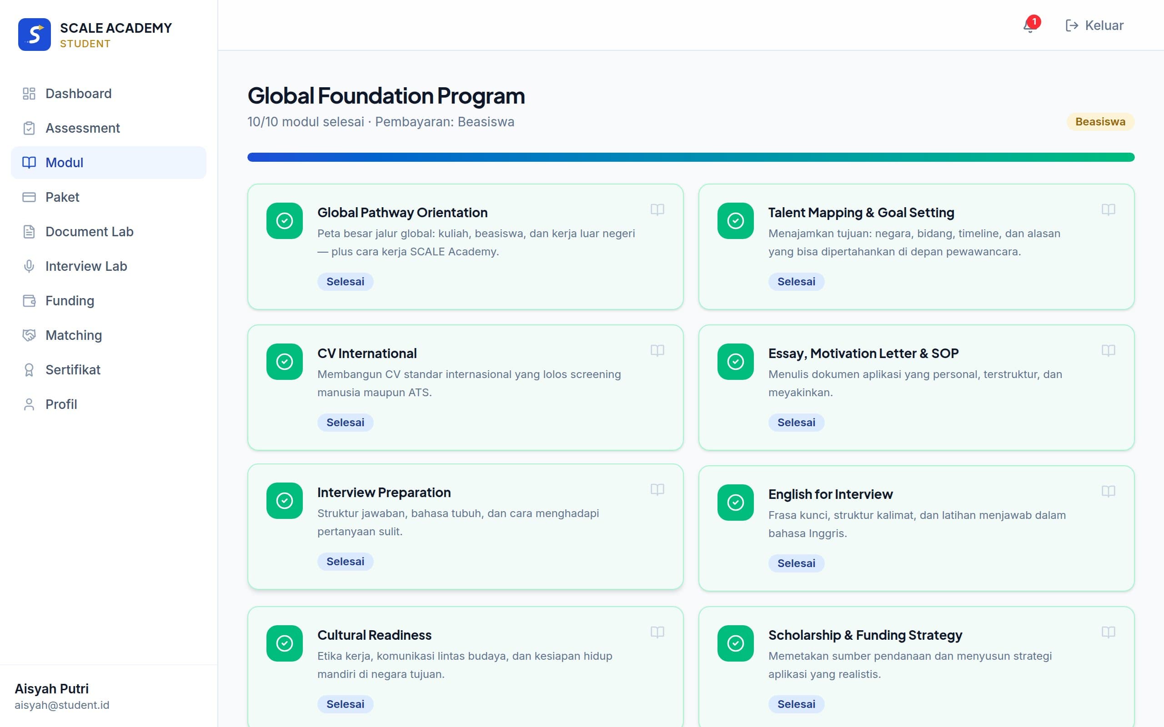Click green check icon on Essay, Motivation Letter
The height and width of the screenshot is (727, 1164).
tap(735, 362)
